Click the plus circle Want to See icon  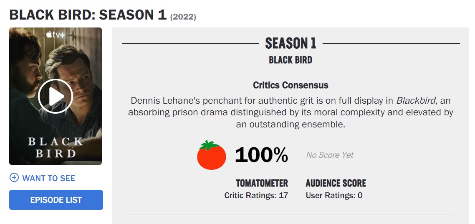pos(14,177)
